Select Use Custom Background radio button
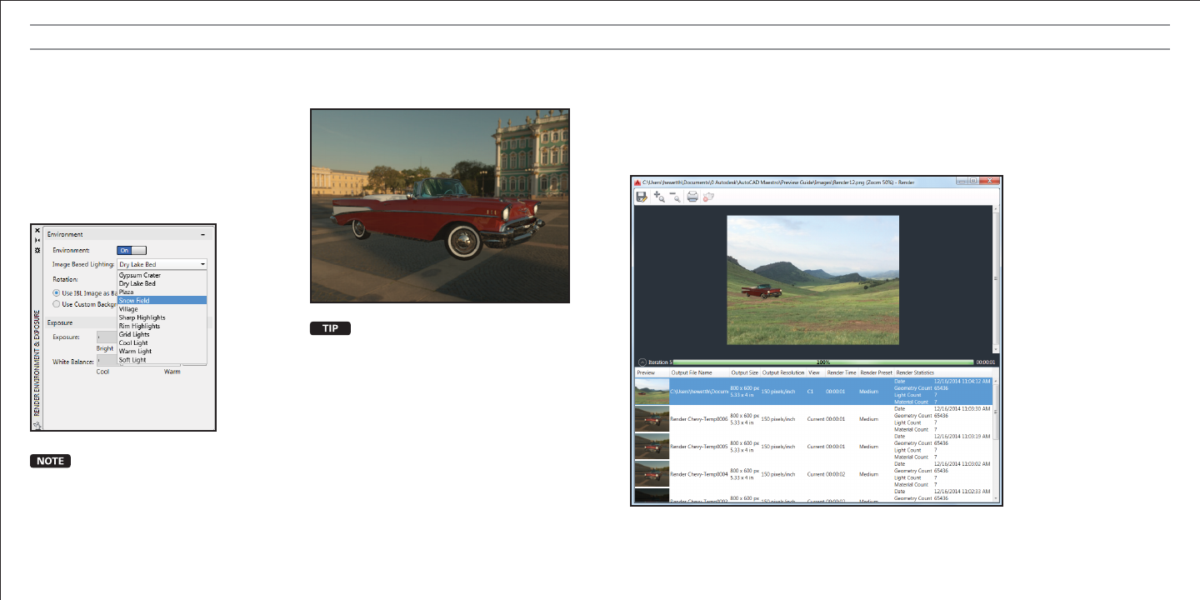Screen dimensions: 1200x600 tap(56, 304)
